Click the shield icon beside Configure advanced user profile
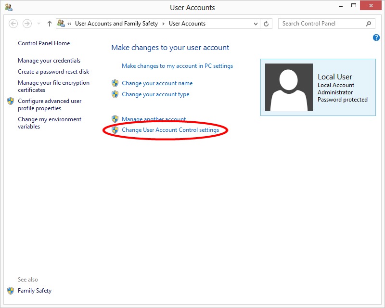The width and height of the screenshot is (385, 308). point(11,101)
